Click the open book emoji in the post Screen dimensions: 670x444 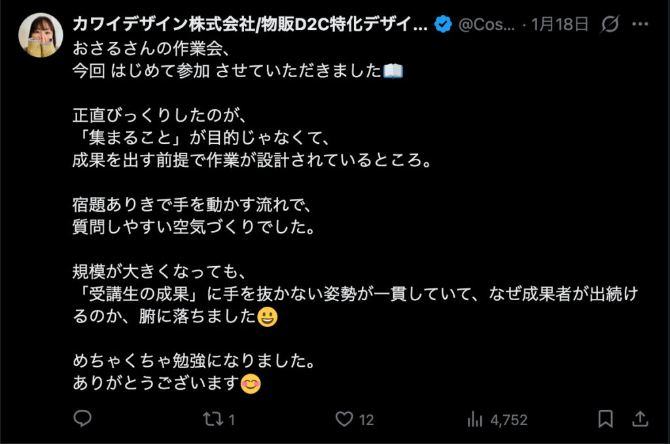(393, 71)
